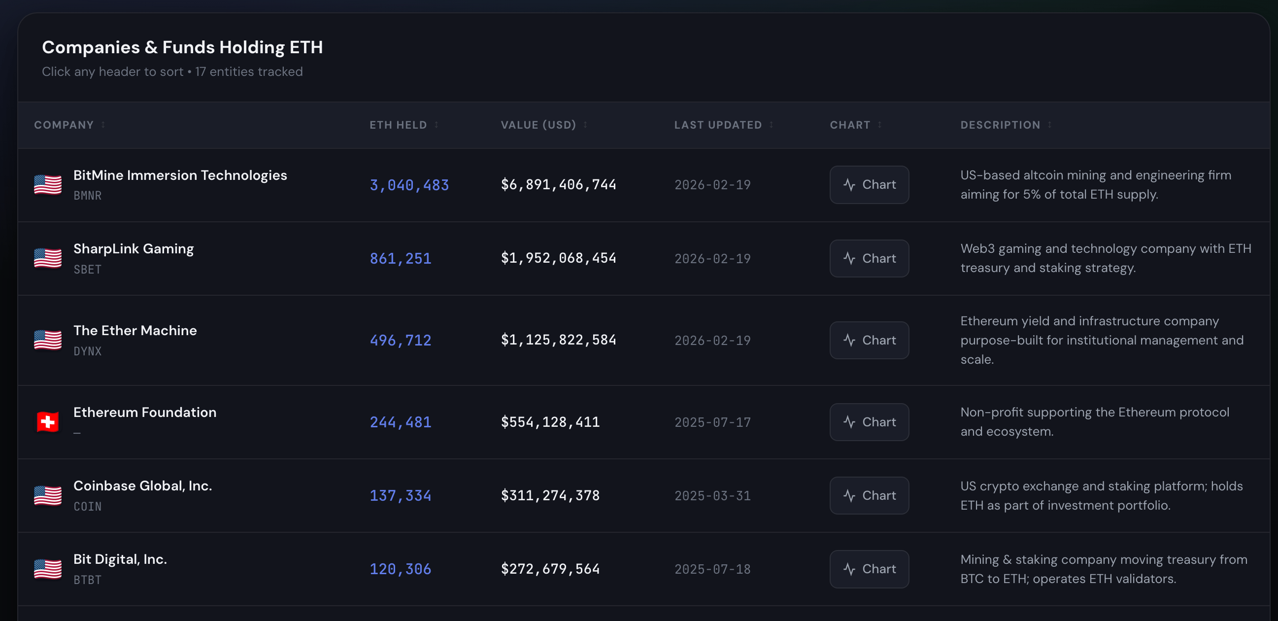
Task: Sort table by Description column header
Action: (x=1000, y=125)
